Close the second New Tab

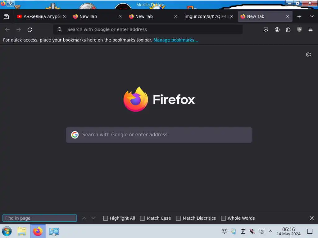pos(176,17)
